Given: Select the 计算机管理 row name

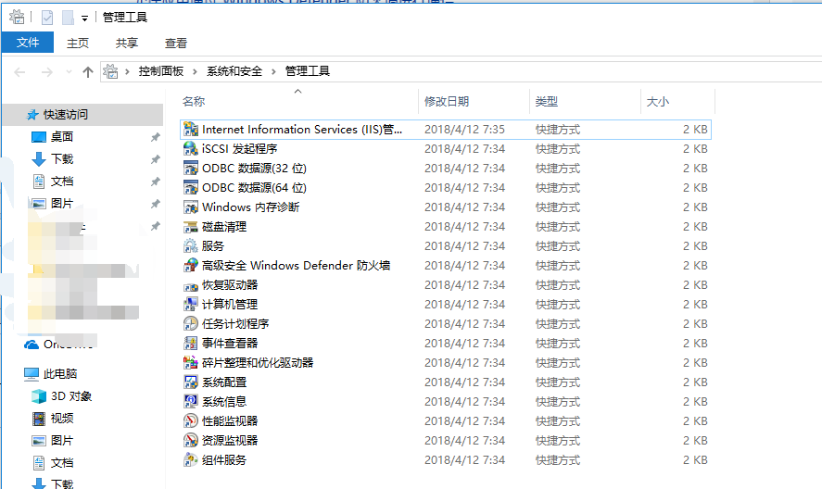Looking at the screenshot, I should tap(230, 305).
